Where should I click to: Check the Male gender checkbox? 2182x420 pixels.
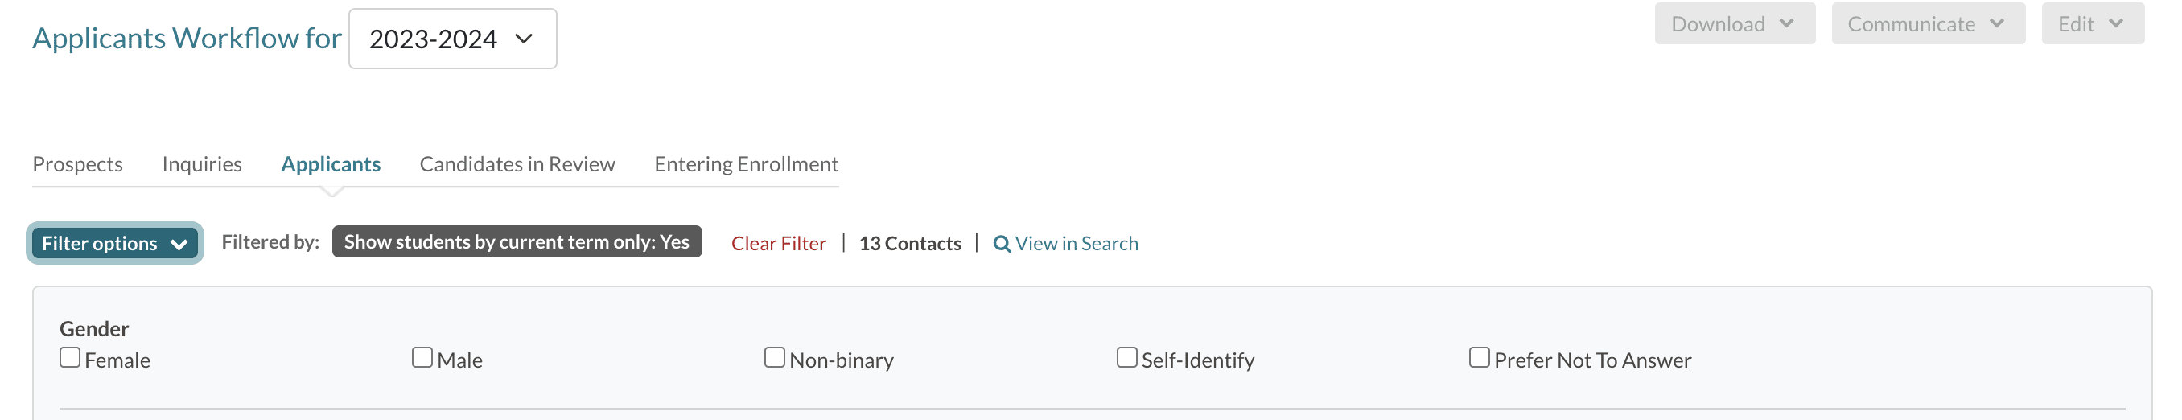[422, 358]
